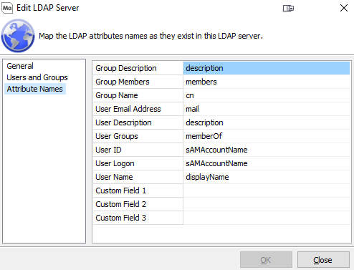Click the Ma application icon in title bar

pyautogui.click(x=7, y=8)
